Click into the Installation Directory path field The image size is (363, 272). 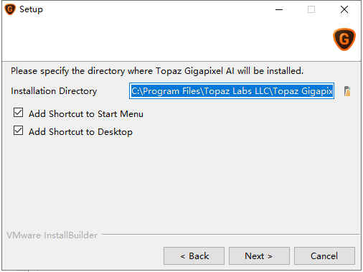coord(232,91)
